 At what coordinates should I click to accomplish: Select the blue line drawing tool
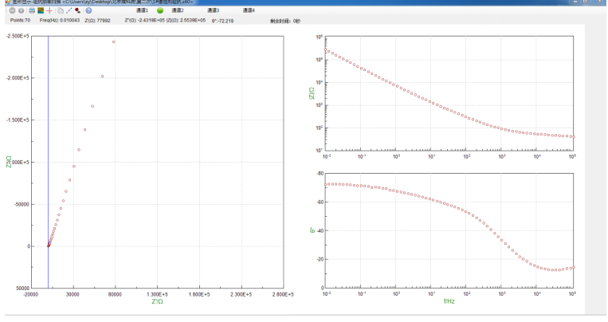(x=69, y=10)
